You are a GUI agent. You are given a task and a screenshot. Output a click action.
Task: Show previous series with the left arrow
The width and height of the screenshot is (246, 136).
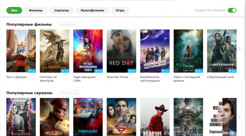point(3,117)
